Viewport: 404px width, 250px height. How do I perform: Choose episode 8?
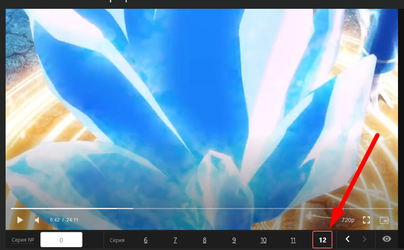(x=204, y=240)
